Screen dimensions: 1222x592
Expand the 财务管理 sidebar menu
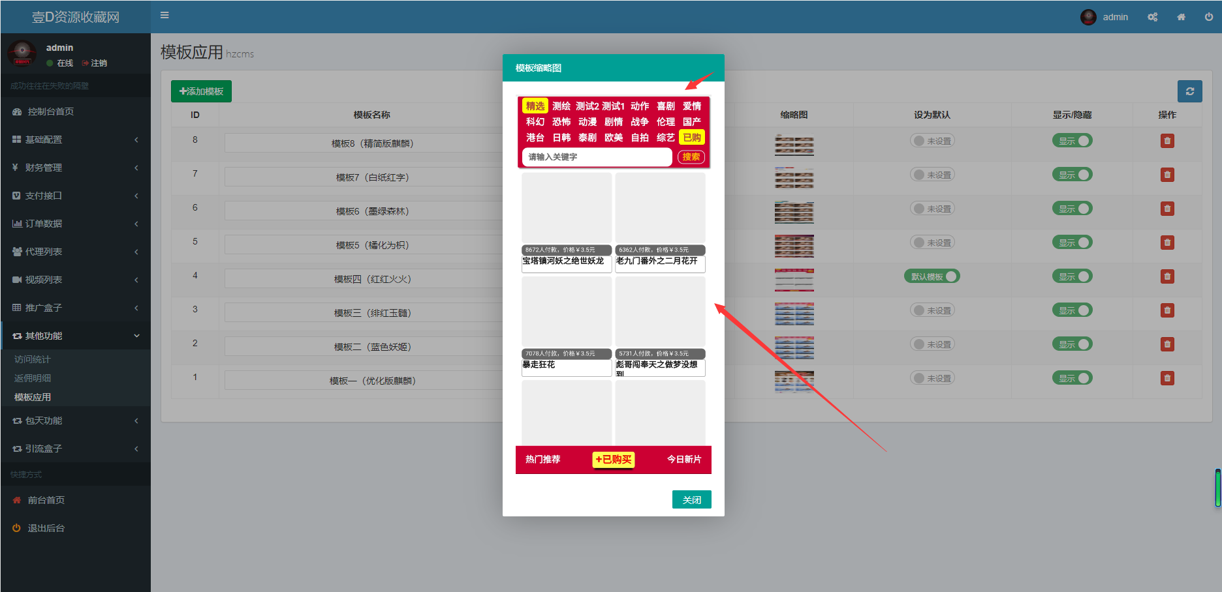(75, 168)
